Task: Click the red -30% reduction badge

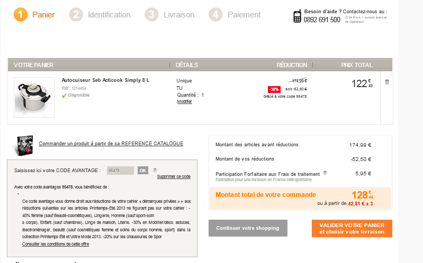Action: click(x=274, y=89)
